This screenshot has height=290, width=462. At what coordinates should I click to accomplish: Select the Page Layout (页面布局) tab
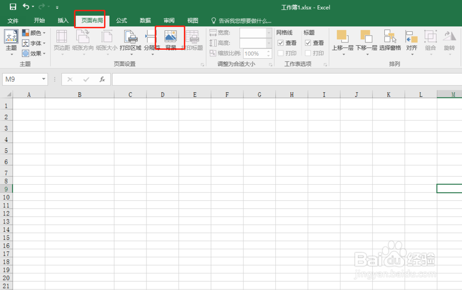click(92, 21)
